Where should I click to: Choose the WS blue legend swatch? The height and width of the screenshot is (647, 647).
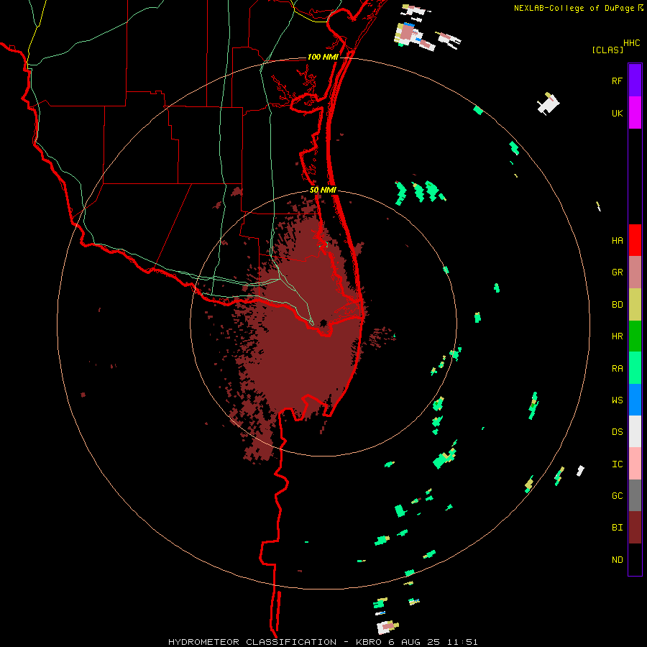(x=635, y=400)
